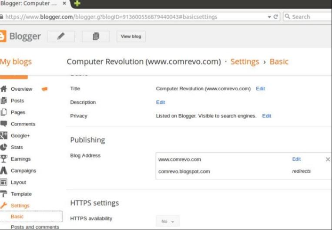Click the padlock security icon in address bar
The height and width of the screenshot is (230, 332).
tap(1, 16)
